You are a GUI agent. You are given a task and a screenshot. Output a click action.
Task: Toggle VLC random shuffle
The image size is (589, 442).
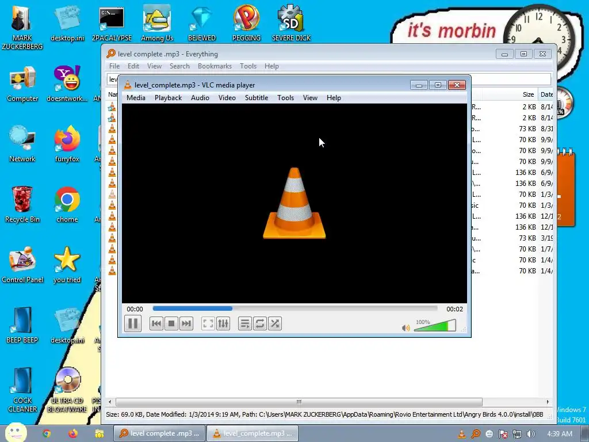[x=275, y=323]
